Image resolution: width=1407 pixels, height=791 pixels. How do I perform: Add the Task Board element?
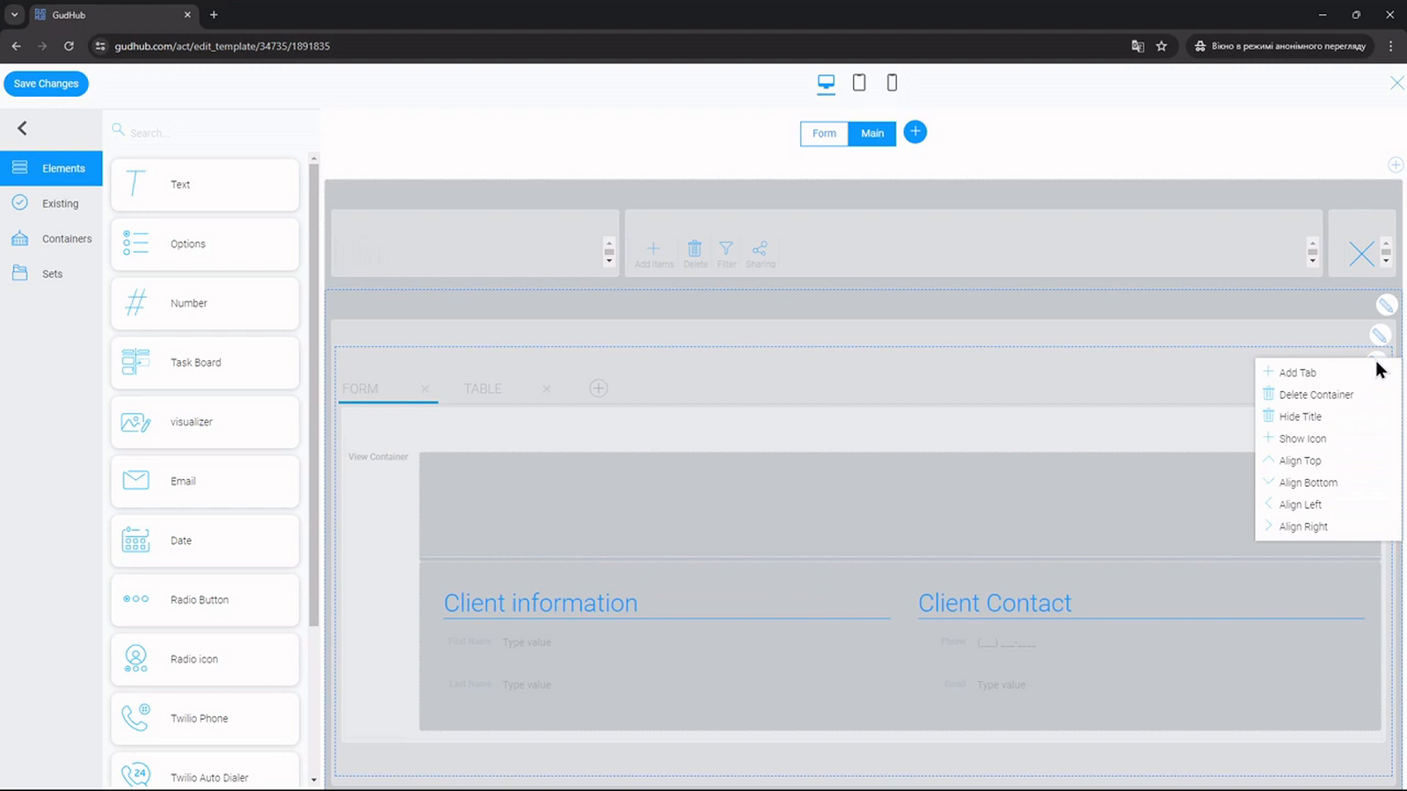coord(205,362)
